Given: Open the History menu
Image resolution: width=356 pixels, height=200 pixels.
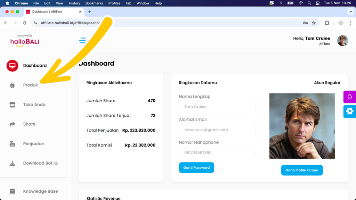Looking at the screenshot, I should (74, 3).
